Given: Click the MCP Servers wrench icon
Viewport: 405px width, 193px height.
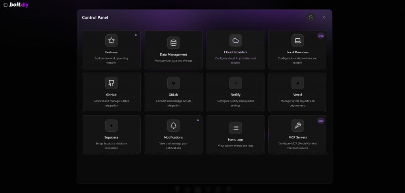Looking at the screenshot, I should tap(297, 126).
